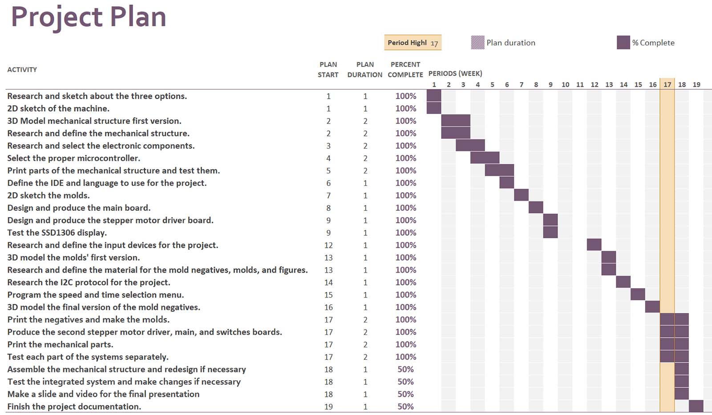Select 'Test the integrated system' activity
The height and width of the screenshot is (415, 712).
124,383
